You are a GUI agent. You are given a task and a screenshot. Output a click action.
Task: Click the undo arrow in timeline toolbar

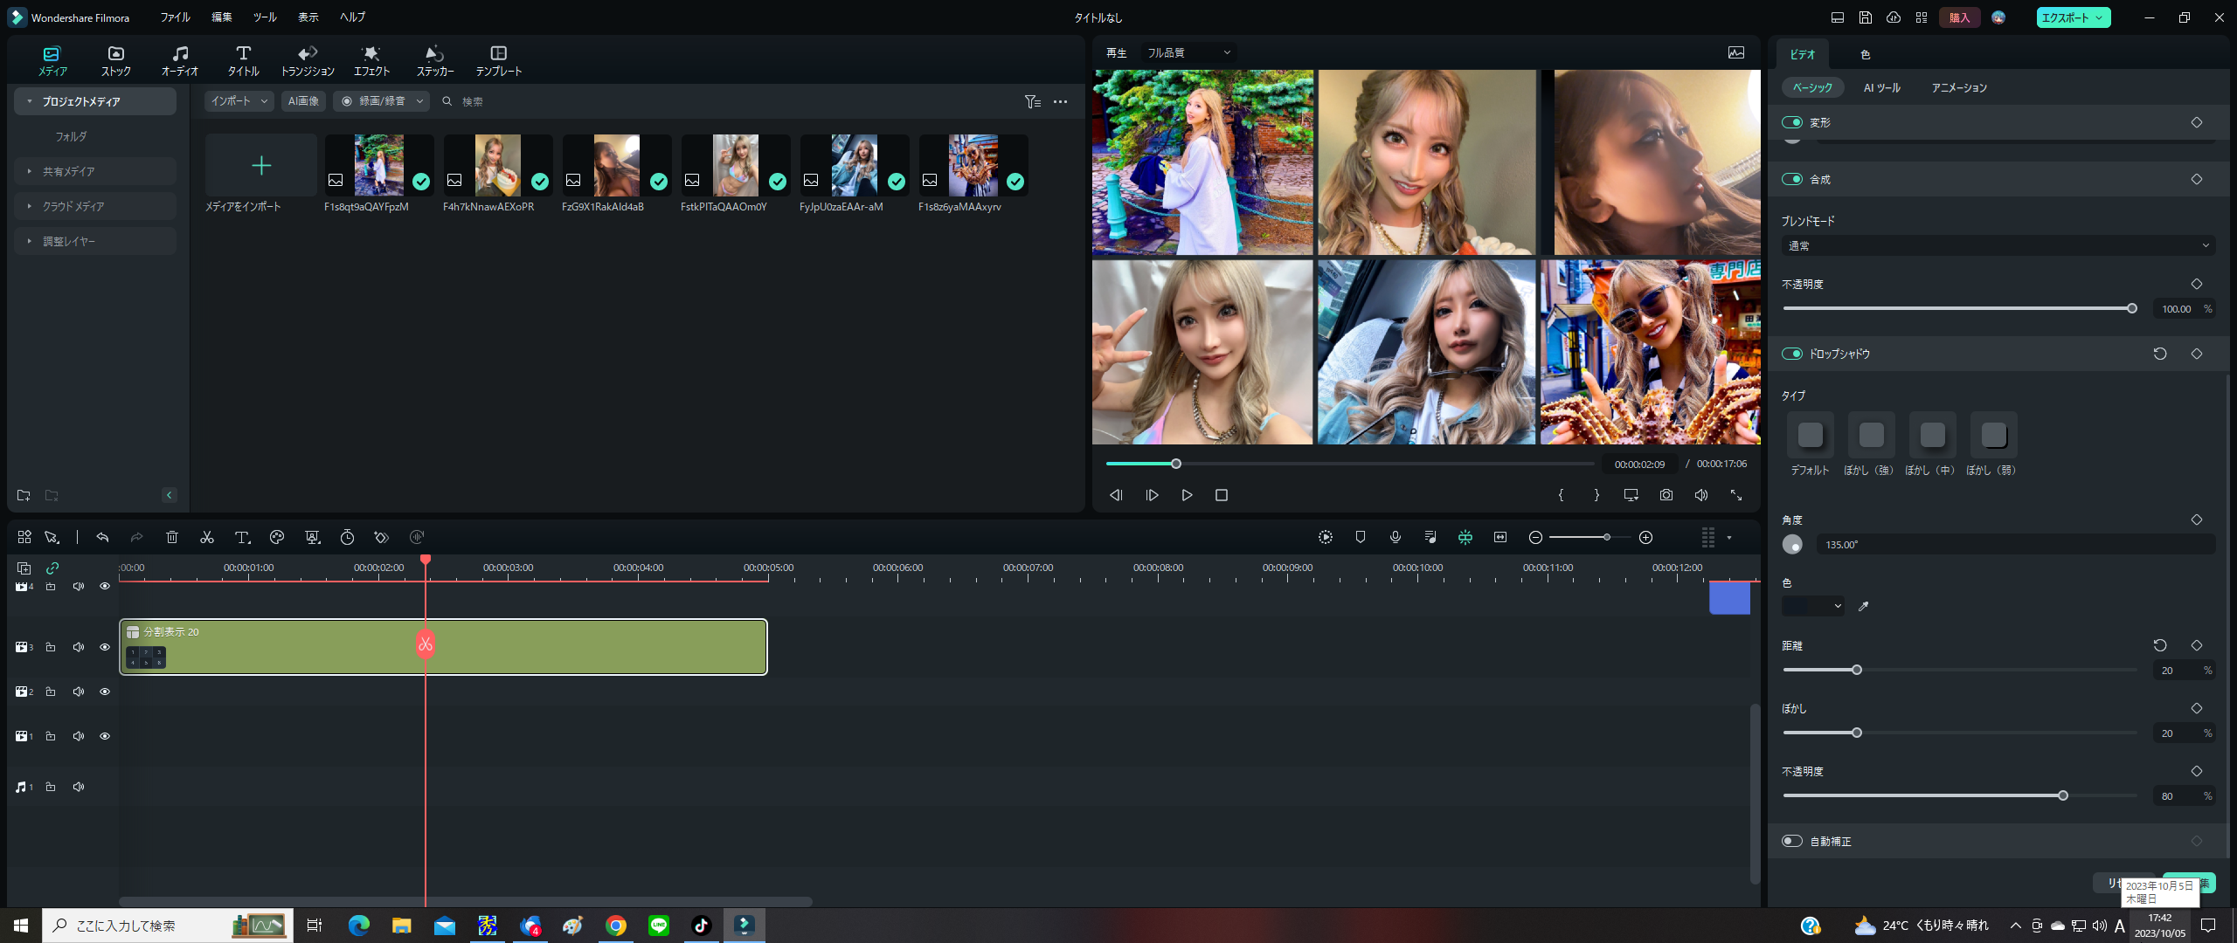tap(102, 537)
